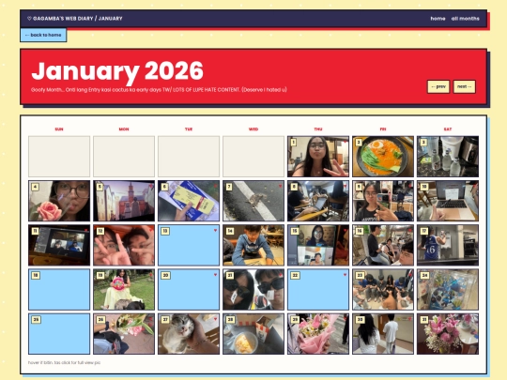Click the heart icon on January 22
Viewport: 507px width, 380px height.
[345, 275]
